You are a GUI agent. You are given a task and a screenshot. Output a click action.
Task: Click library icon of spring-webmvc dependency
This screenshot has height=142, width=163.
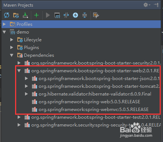pyautogui.click(x=35, y=110)
